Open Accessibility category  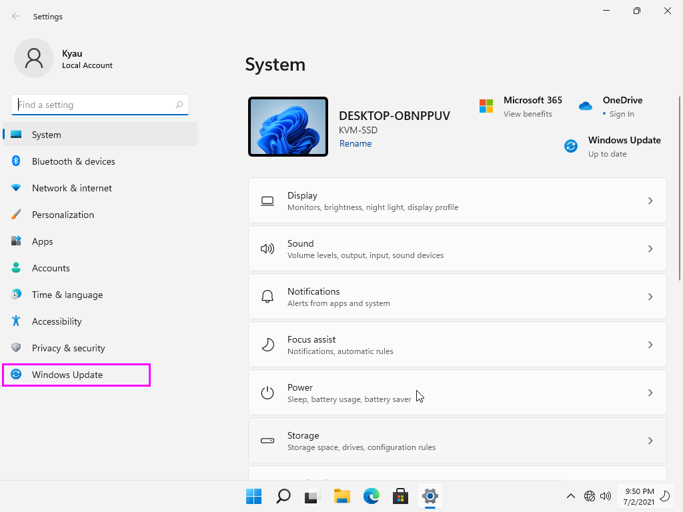click(100, 321)
